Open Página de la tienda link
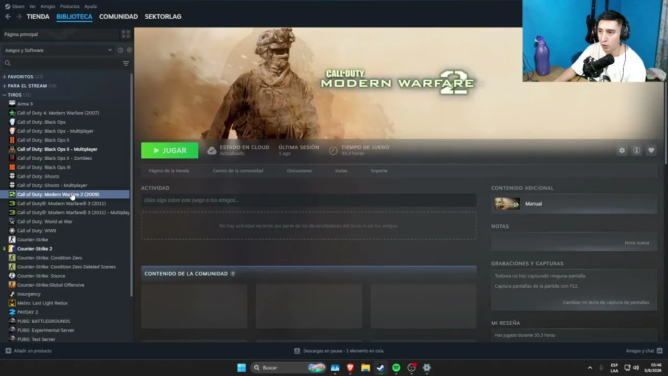668x376 pixels. pyautogui.click(x=169, y=171)
